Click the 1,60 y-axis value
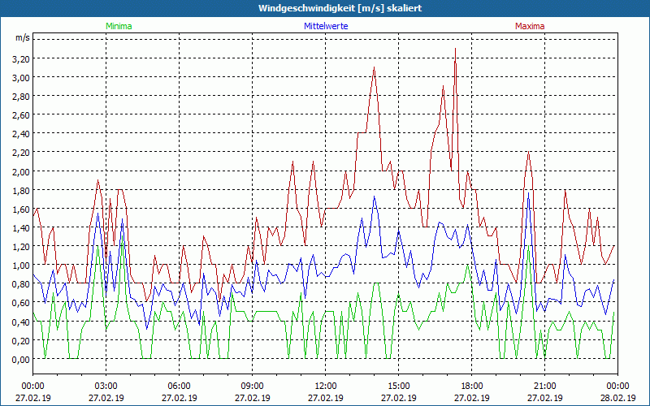 (21, 209)
